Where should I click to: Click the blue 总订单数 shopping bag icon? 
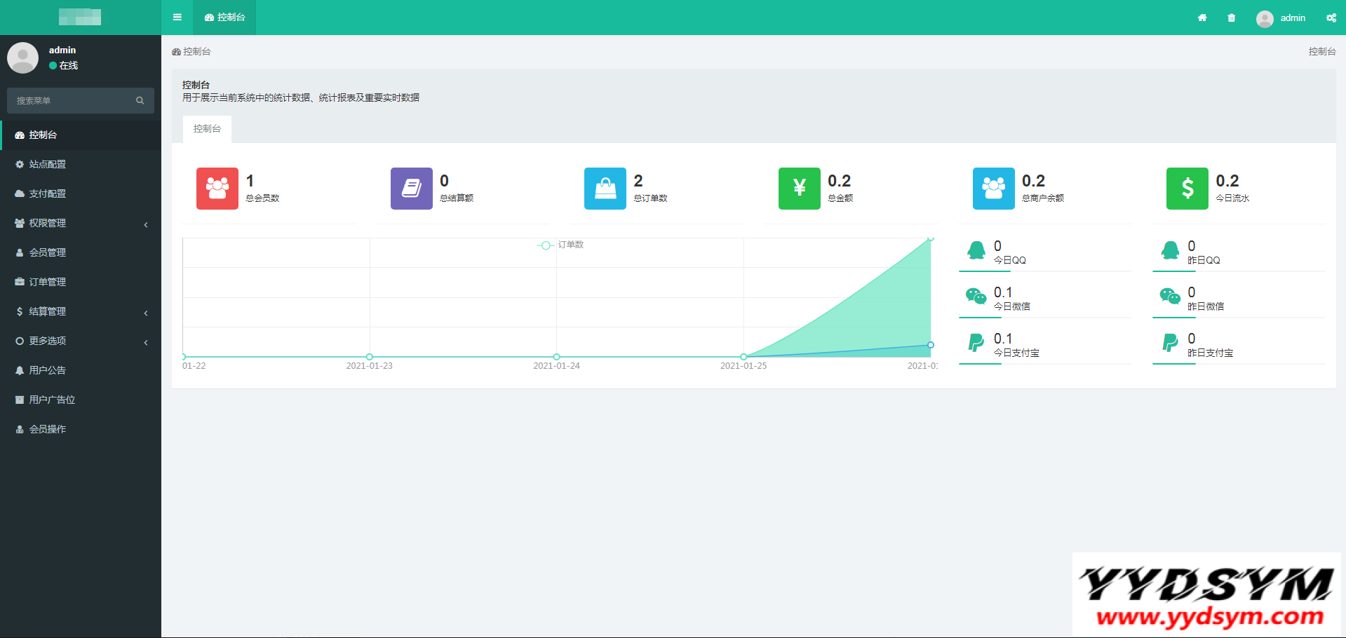pyautogui.click(x=605, y=188)
